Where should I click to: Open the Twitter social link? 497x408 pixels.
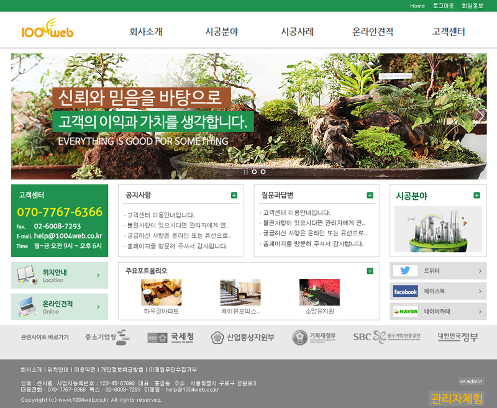point(438,271)
